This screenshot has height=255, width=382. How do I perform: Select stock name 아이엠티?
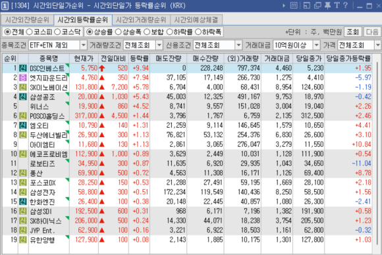tap(42, 144)
